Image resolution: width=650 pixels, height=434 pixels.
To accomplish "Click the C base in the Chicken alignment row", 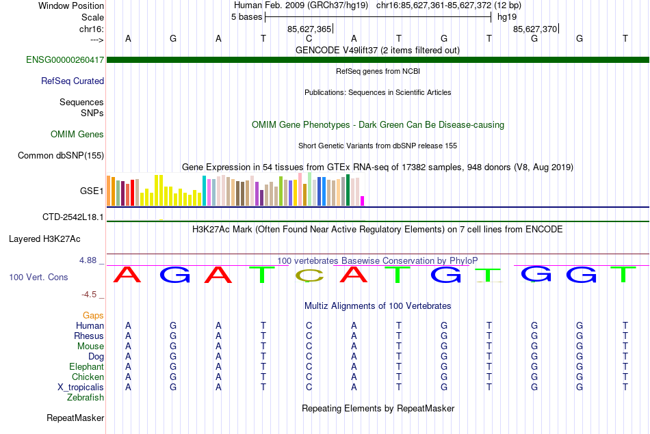I will (309, 377).
